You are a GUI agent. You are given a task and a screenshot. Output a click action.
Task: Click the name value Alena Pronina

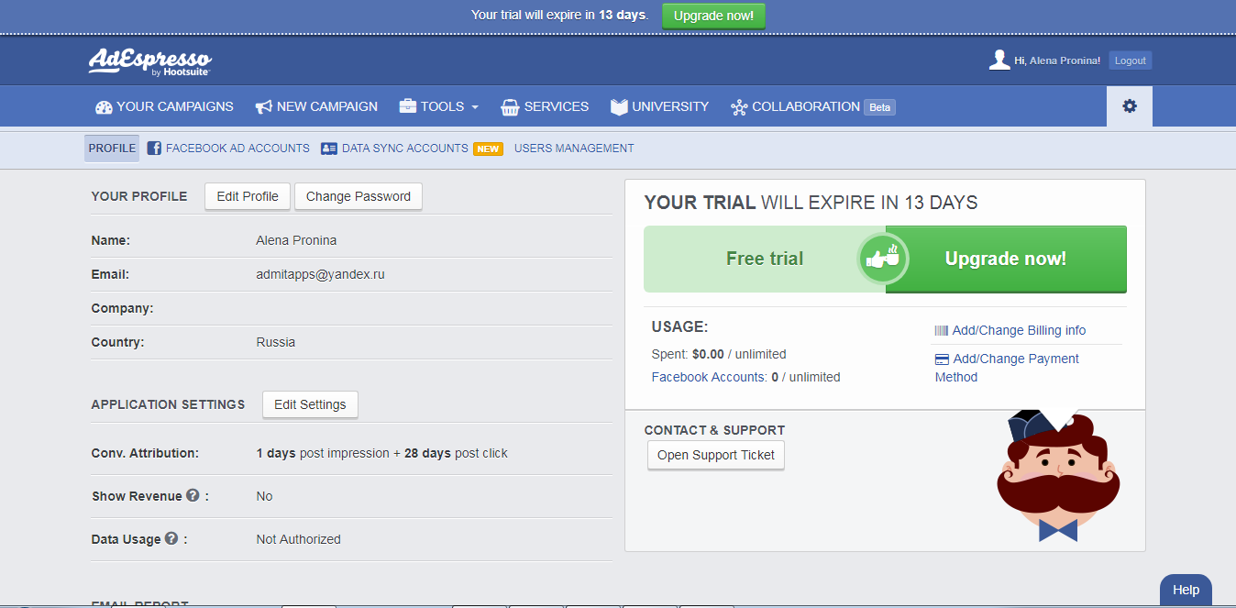(x=296, y=240)
